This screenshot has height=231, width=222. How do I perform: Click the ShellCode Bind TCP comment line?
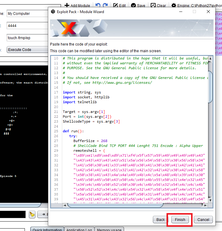pos(138,146)
